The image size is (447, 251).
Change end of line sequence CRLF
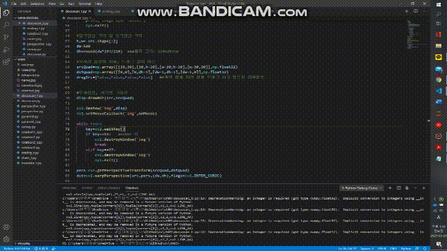point(393,248)
